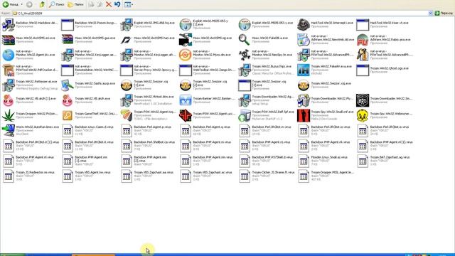The width and height of the screenshot is (455, 256).
Task: Select the Trojan-Downloader.Win32.Sm… black shield icon
Action: click(363, 100)
